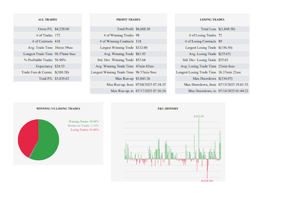Viewport: 299px width, 203px height.
Task: Click Largest Winning Trade value $332.00 in table
Action: (x=142, y=47)
